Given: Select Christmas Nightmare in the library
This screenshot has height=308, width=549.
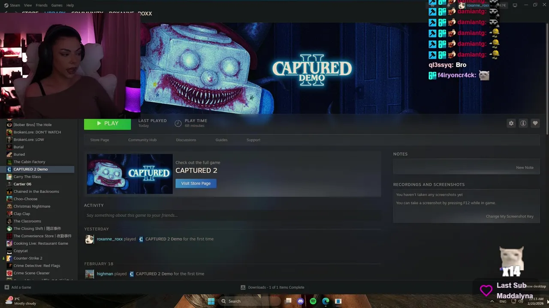Looking at the screenshot, I should coord(32,206).
